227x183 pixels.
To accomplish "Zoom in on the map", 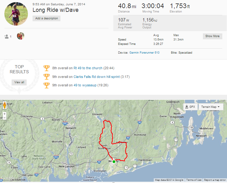I will [4, 113].
